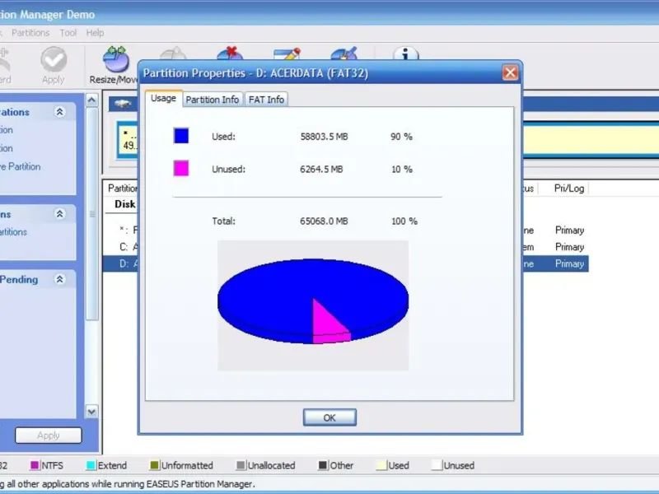Image resolution: width=659 pixels, height=494 pixels.
Task: Click the partially visible 're Partition' sidebar link
Action: point(20,167)
